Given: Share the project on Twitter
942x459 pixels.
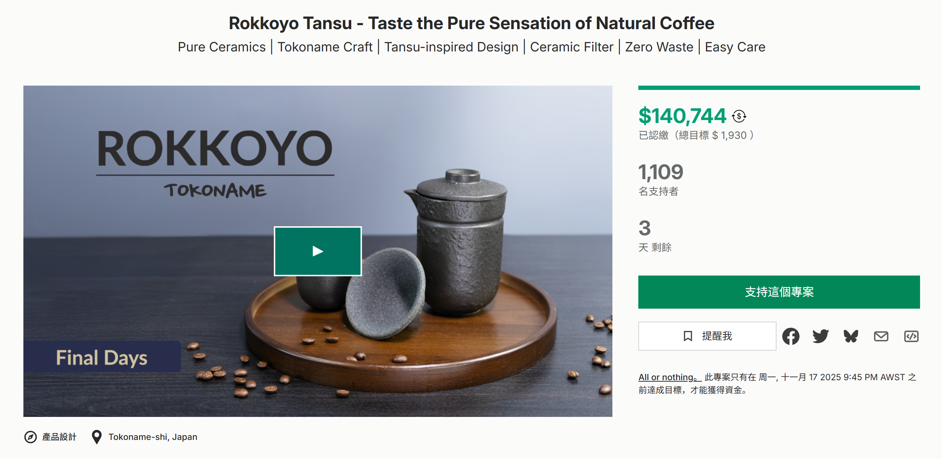Looking at the screenshot, I should click(821, 336).
